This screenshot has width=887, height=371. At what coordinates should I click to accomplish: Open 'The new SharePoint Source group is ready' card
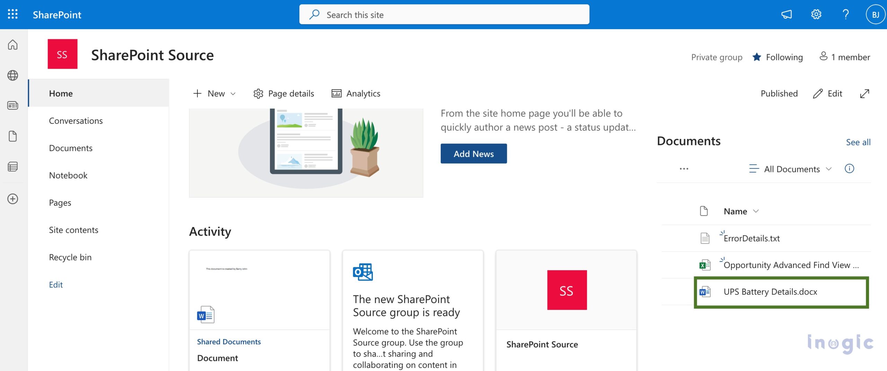tap(413, 310)
